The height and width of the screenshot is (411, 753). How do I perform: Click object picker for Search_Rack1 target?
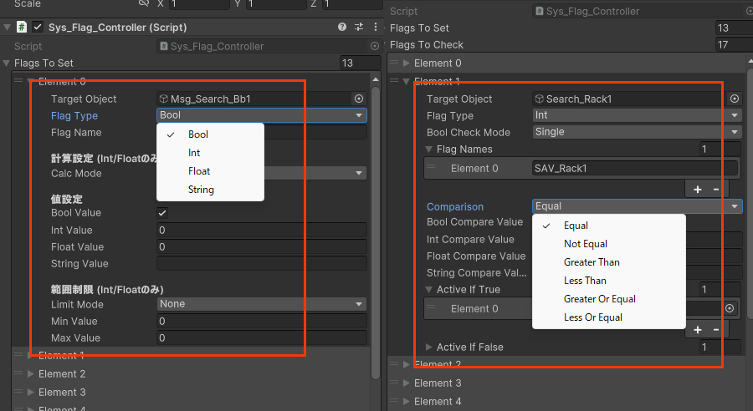(x=734, y=99)
